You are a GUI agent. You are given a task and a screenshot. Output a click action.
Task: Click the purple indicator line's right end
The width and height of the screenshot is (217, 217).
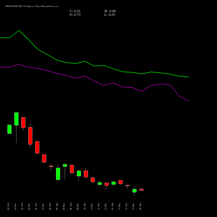[188, 101]
